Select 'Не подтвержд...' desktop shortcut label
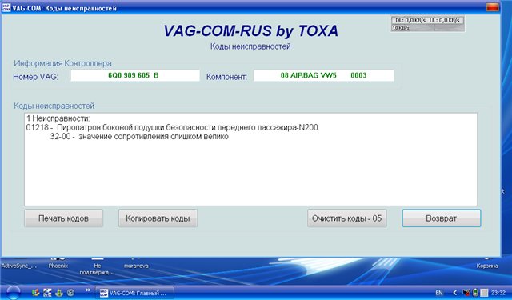Screen dimensions: 512x300 (98, 270)
